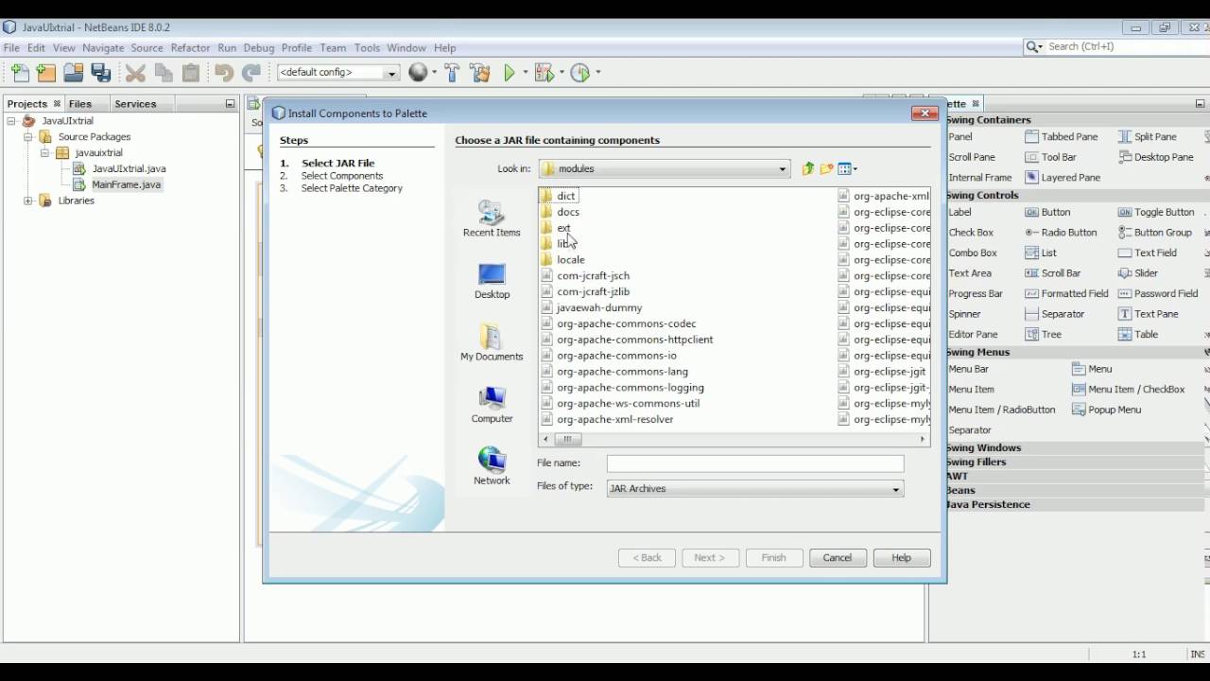Click the browser globe icon in toolbar

pos(418,73)
